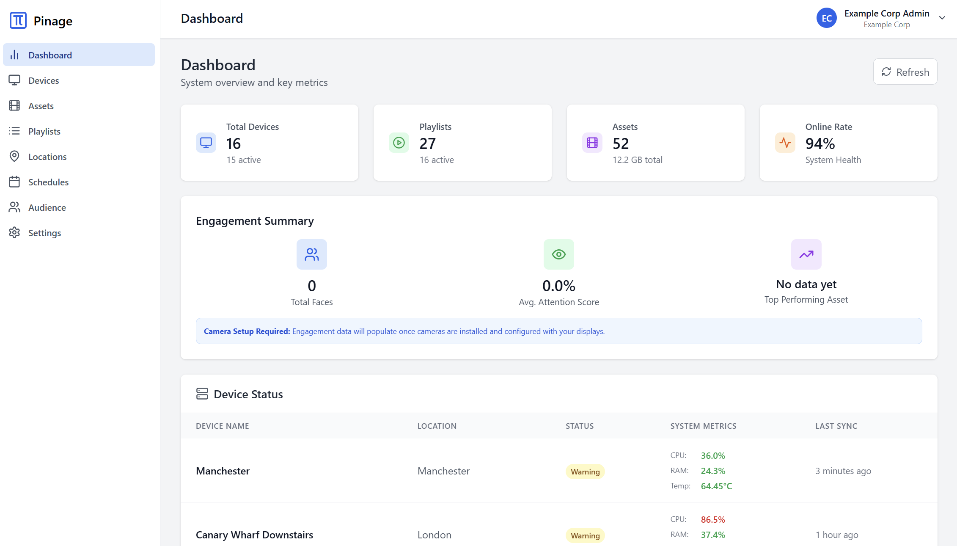Select the Audience people icon in sidebar
Viewport: 957px width, 546px height.
(x=15, y=207)
